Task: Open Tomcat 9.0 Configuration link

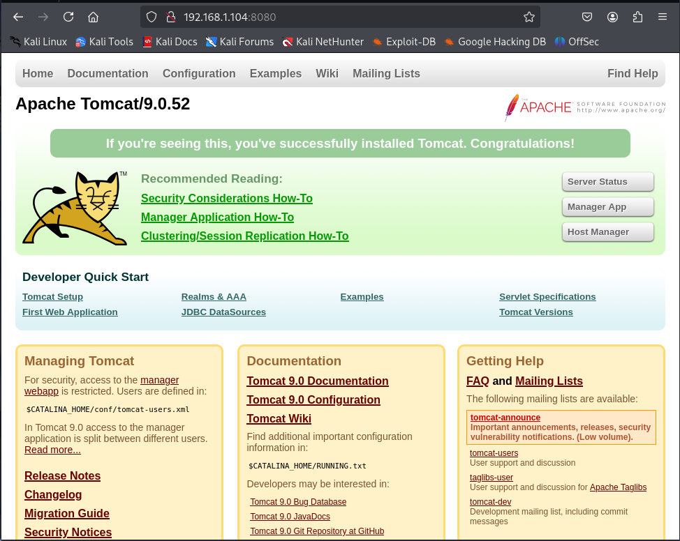Action: click(313, 399)
